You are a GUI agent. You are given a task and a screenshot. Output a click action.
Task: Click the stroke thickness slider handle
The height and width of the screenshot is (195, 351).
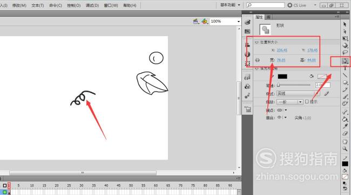pos(279,85)
